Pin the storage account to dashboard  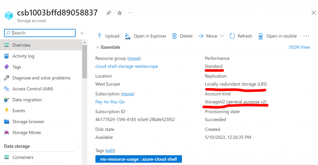(x=108, y=13)
